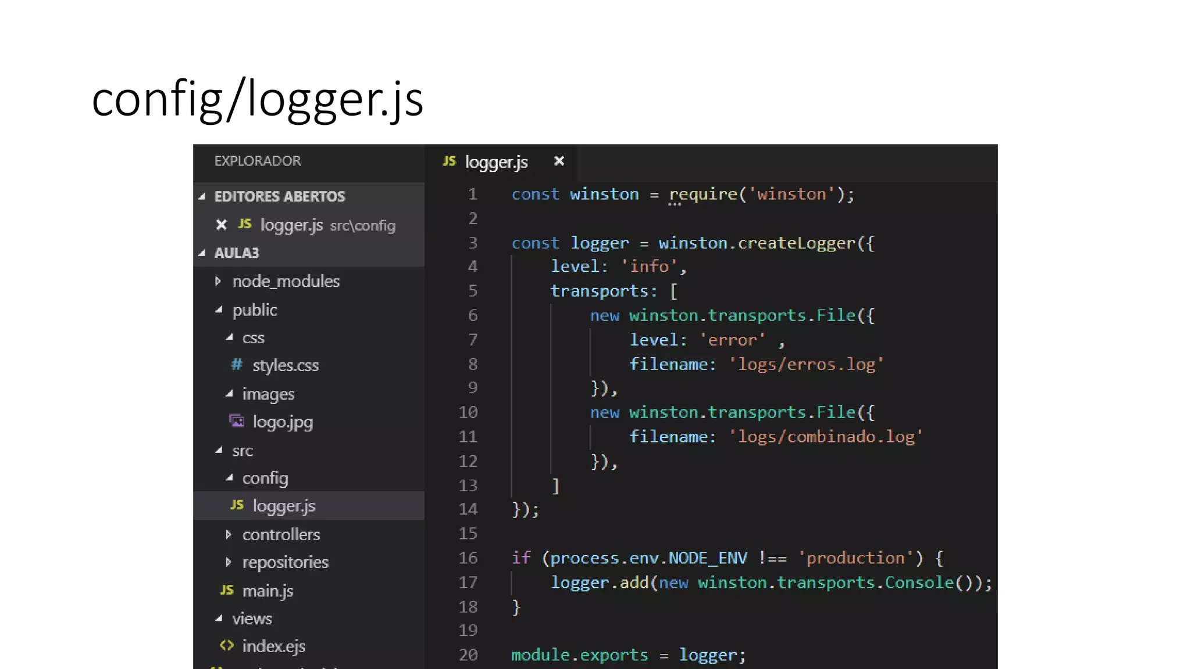The width and height of the screenshot is (1191, 669).
Task: Click the JS icon of main.js
Action: [x=227, y=591]
